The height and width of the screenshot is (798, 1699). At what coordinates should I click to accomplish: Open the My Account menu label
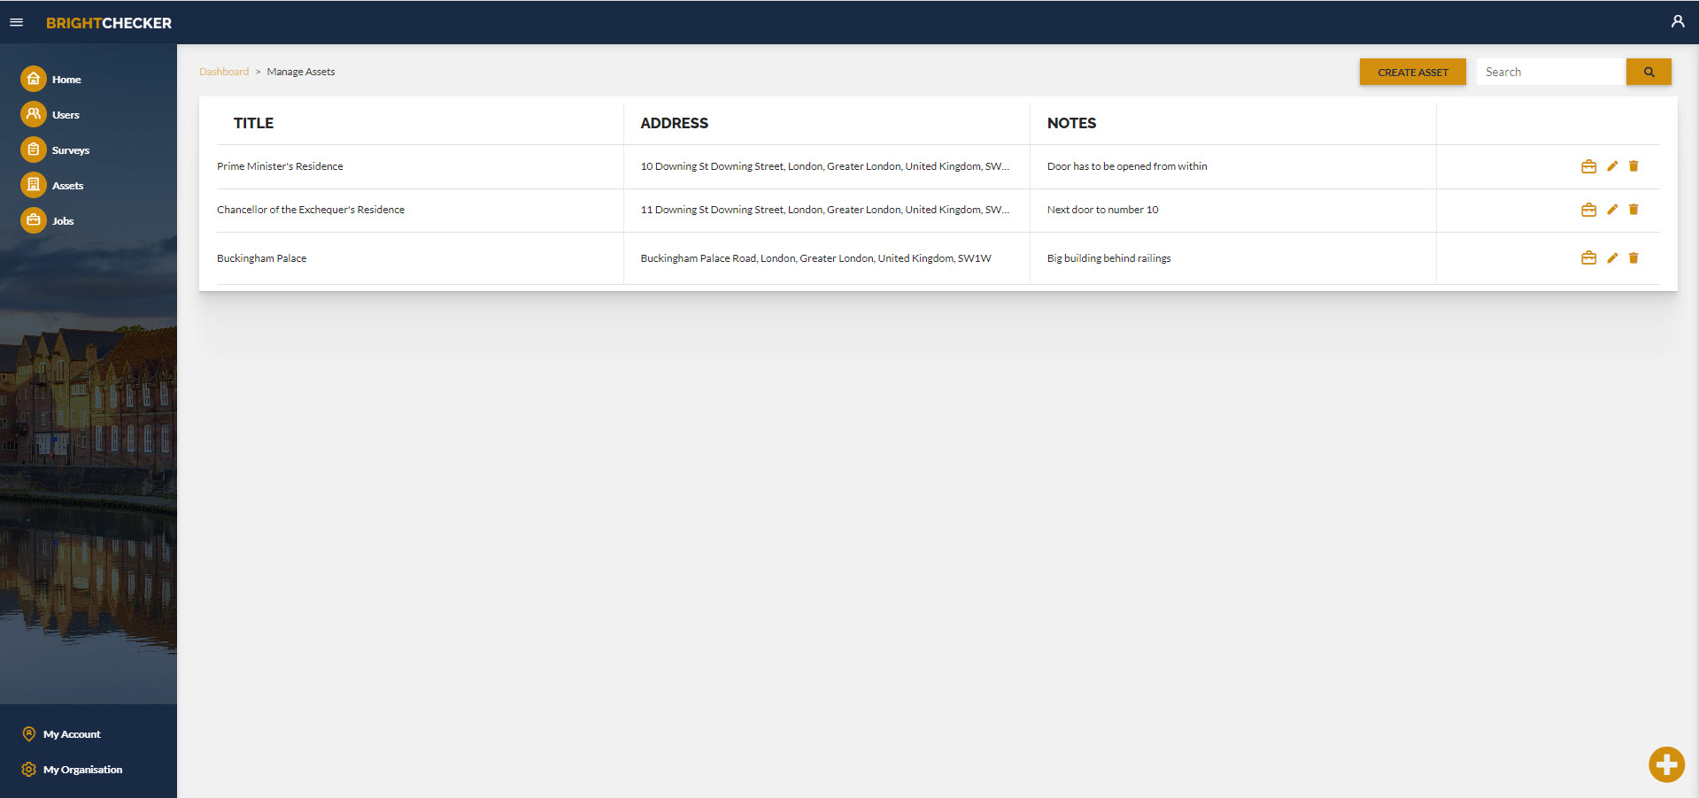tap(72, 734)
